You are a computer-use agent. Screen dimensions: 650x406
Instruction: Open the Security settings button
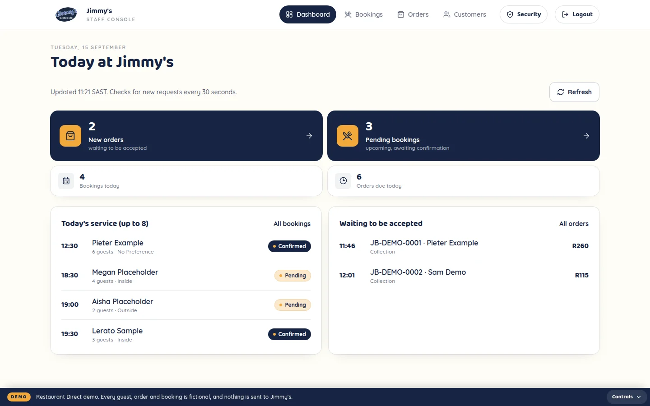click(x=524, y=14)
